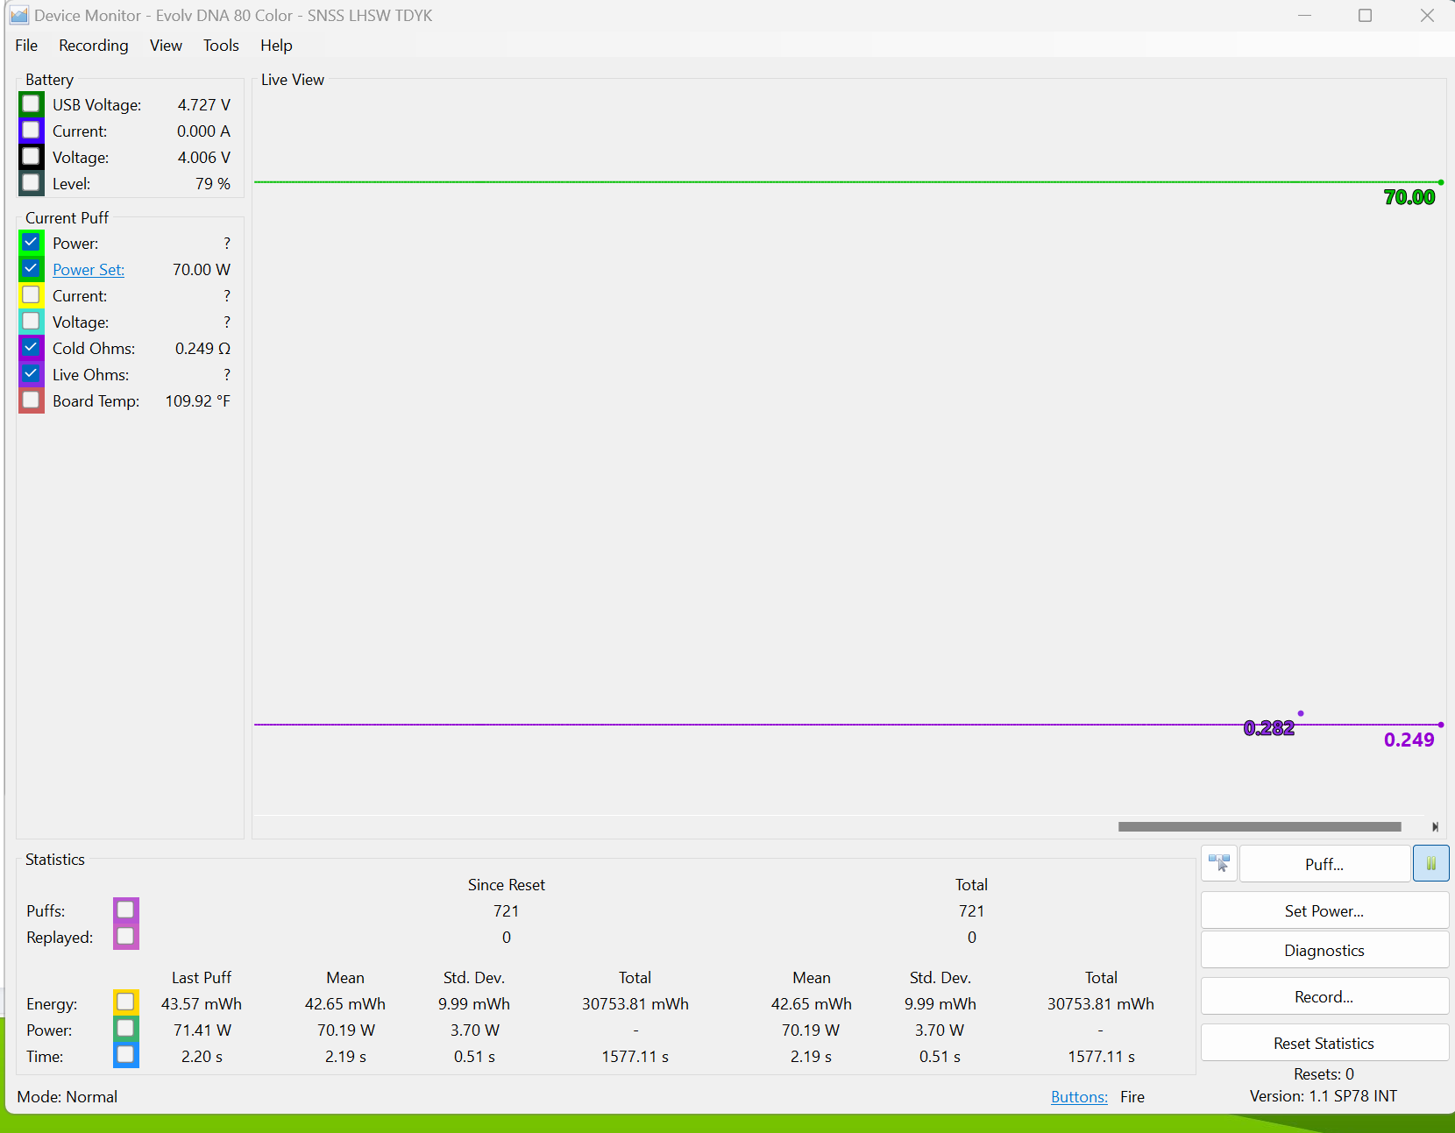Click the Reset Statistics button
Image resolution: width=1455 pixels, height=1133 pixels.
click(x=1324, y=1044)
